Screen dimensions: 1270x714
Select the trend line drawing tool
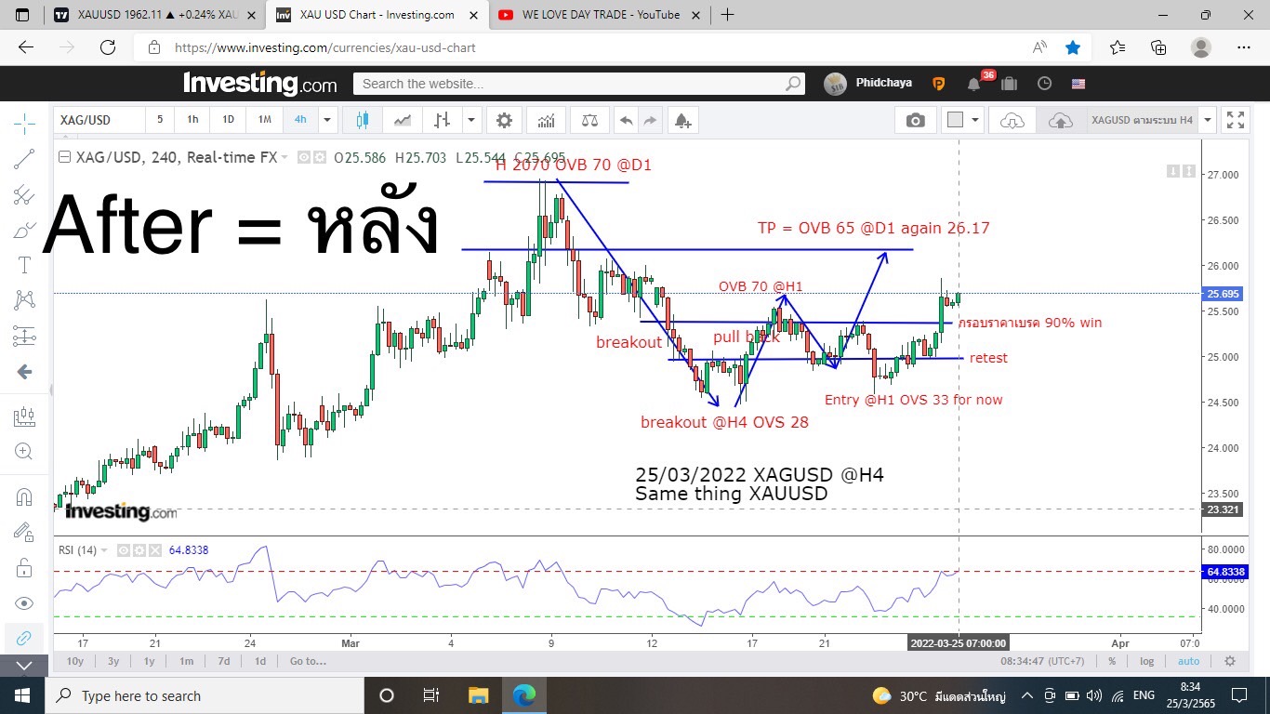(x=24, y=159)
